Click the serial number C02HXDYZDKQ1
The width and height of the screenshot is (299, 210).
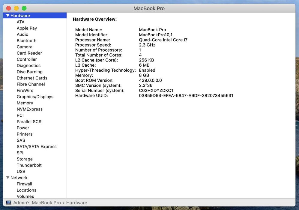pyautogui.click(x=156, y=90)
